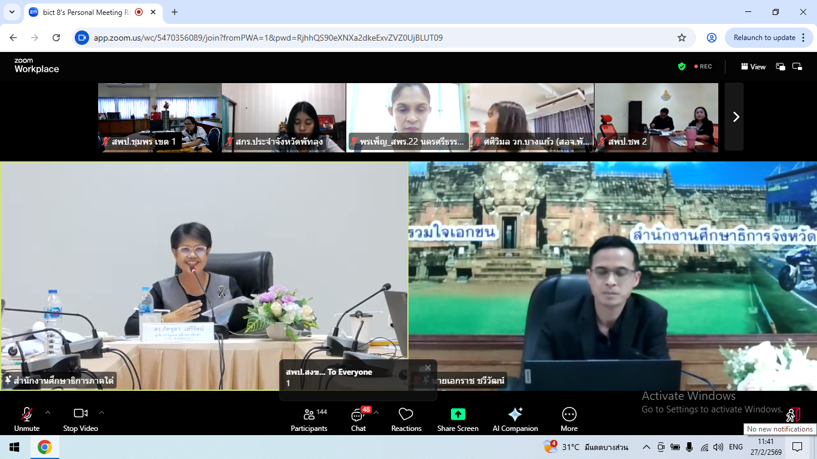Image resolution: width=817 pixels, height=459 pixels.
Task: Bookmark this page with the star icon
Action: coord(681,38)
